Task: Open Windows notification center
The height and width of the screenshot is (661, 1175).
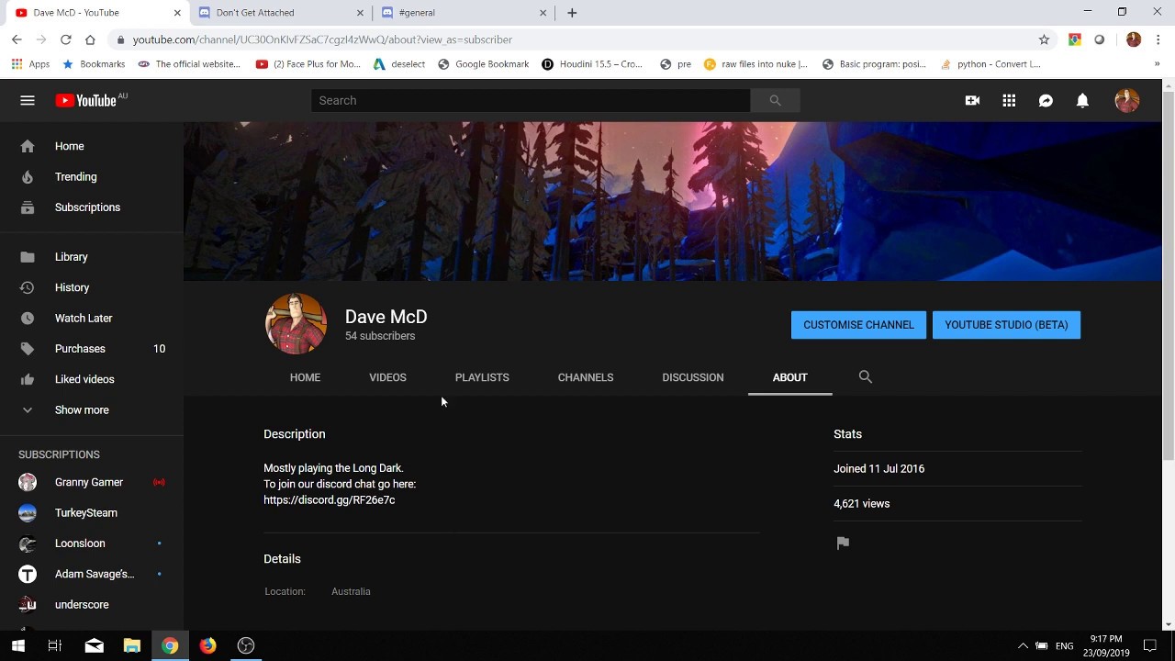Action: coord(1150,645)
